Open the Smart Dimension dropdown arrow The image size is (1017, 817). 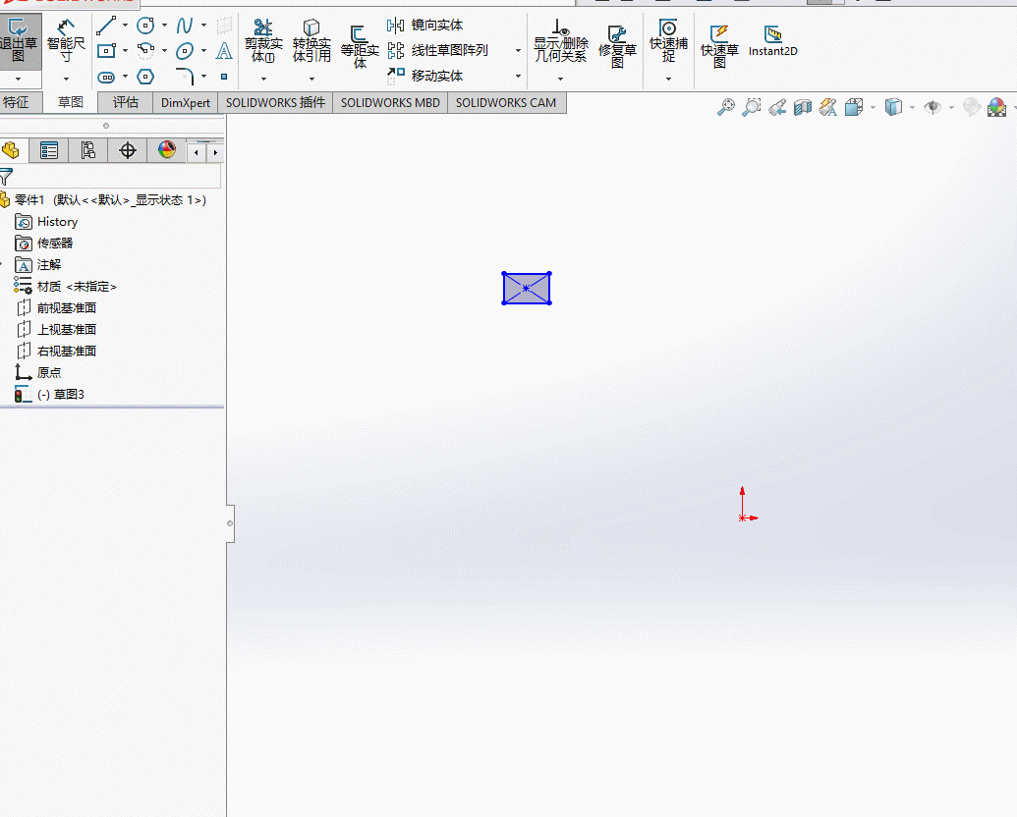click(66, 80)
